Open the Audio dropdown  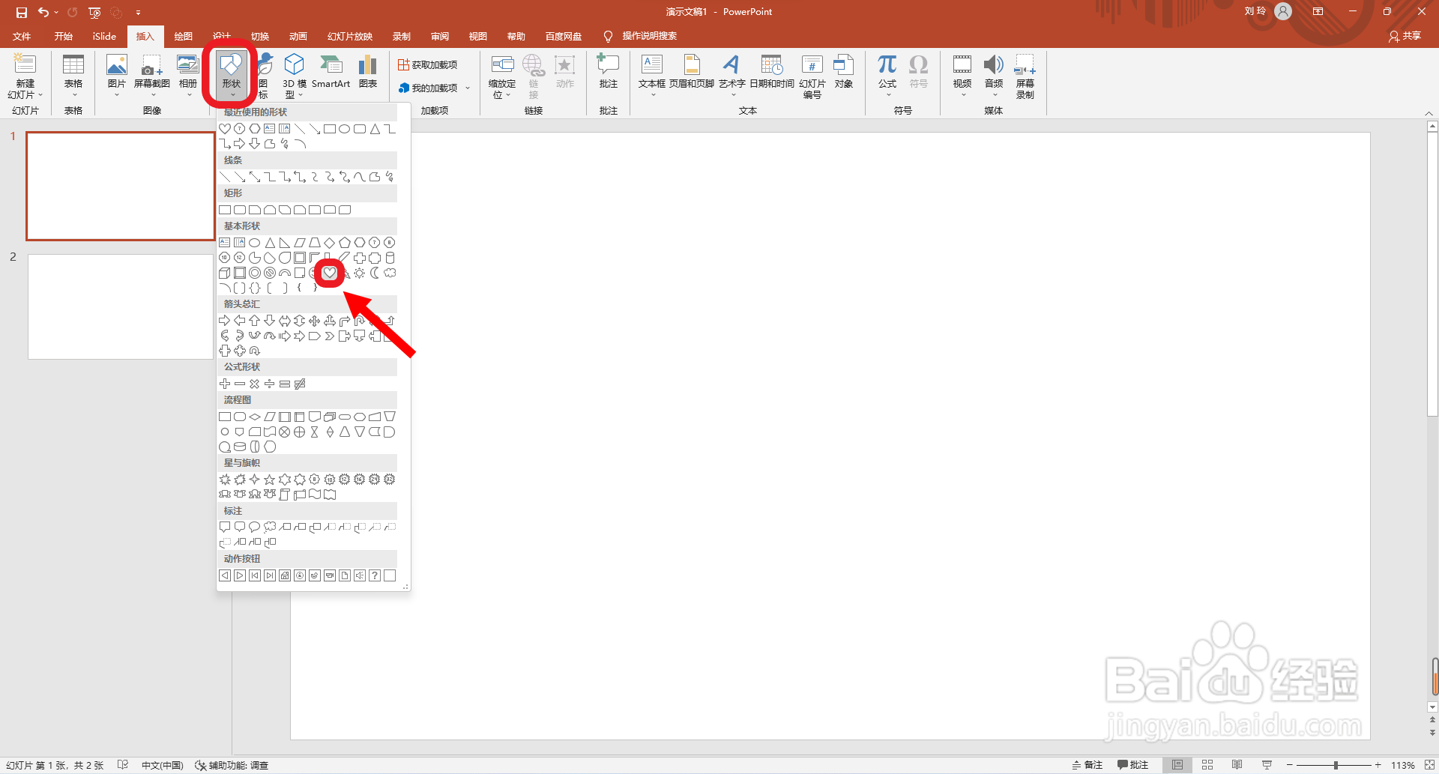click(x=994, y=95)
